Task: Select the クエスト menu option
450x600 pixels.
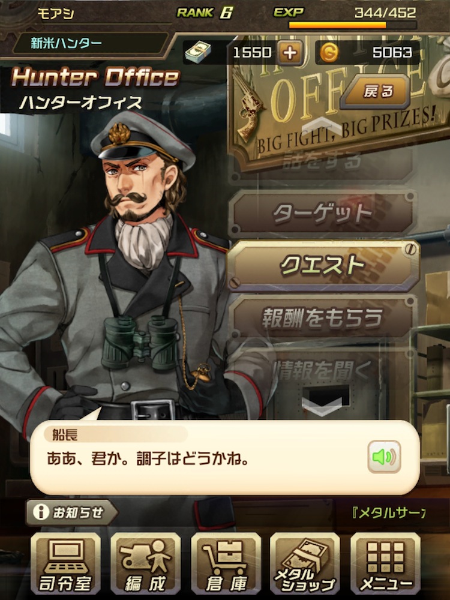Action: [x=323, y=266]
